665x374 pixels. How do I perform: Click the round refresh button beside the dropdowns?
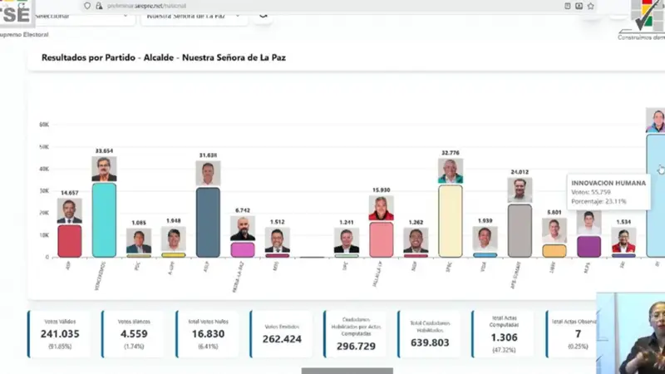coord(264,13)
